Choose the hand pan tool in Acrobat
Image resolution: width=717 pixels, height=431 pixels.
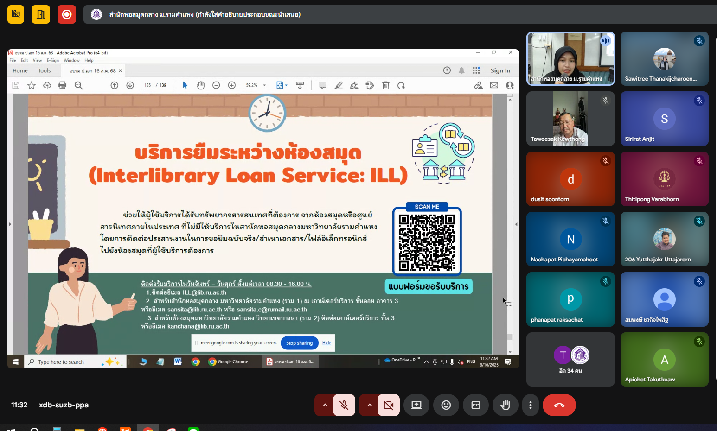point(200,85)
